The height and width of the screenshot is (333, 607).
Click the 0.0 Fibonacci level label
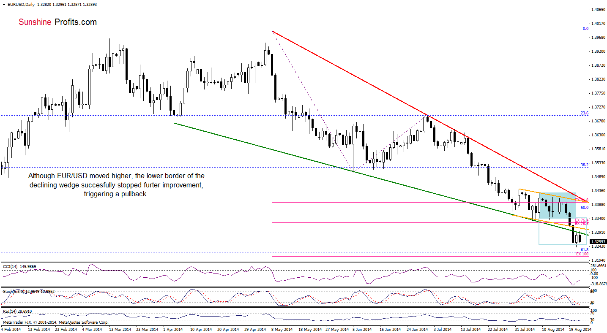point(585,29)
